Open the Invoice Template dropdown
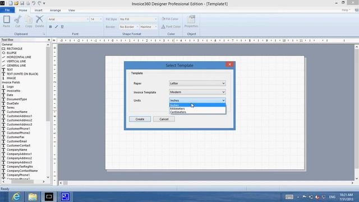 (197, 92)
